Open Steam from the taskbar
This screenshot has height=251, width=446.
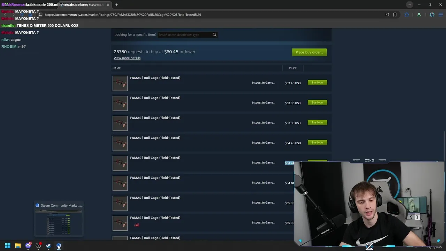point(48,246)
